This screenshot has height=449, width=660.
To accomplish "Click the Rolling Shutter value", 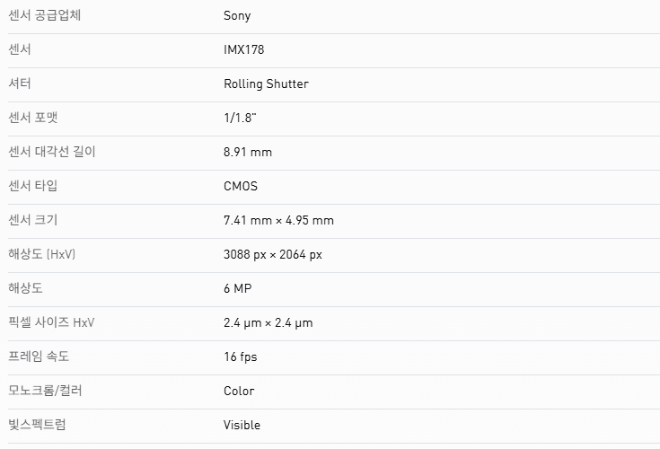I will [x=266, y=84].
